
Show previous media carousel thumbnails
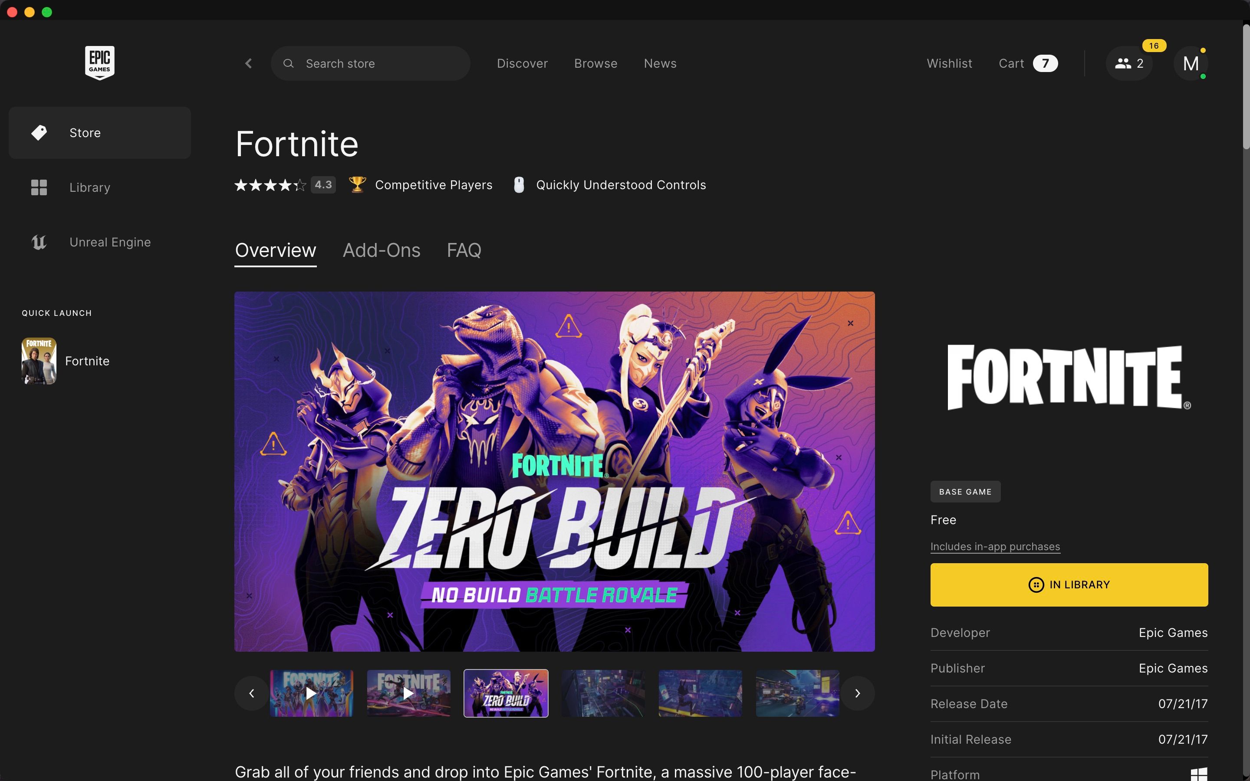tap(252, 693)
